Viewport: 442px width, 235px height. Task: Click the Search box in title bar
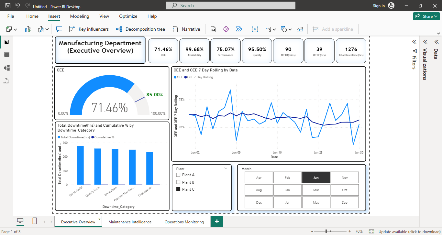(230, 5)
